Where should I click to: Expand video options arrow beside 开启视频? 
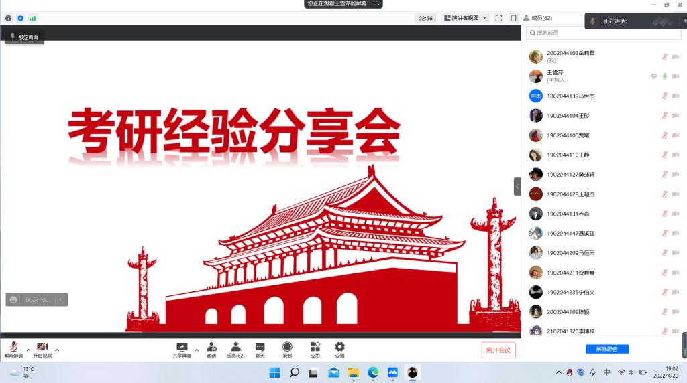click(x=57, y=350)
